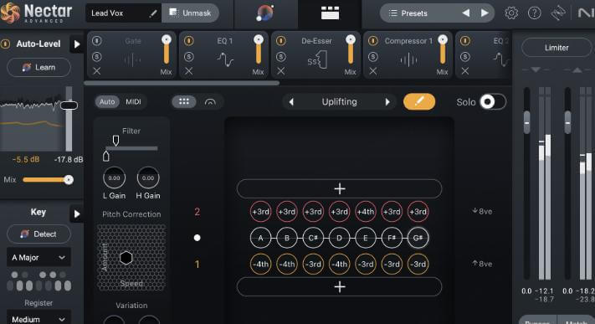Select the A scale note
The image size is (595, 324).
point(261,238)
